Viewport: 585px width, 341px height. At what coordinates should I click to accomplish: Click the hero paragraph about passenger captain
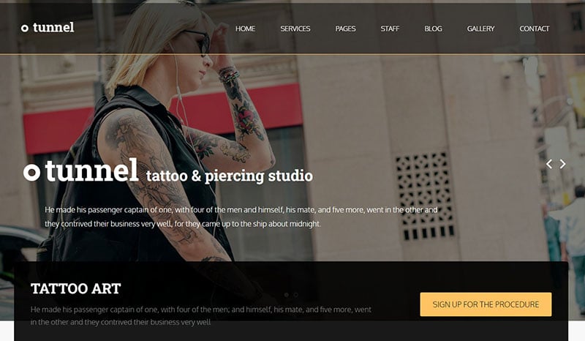coord(241,217)
